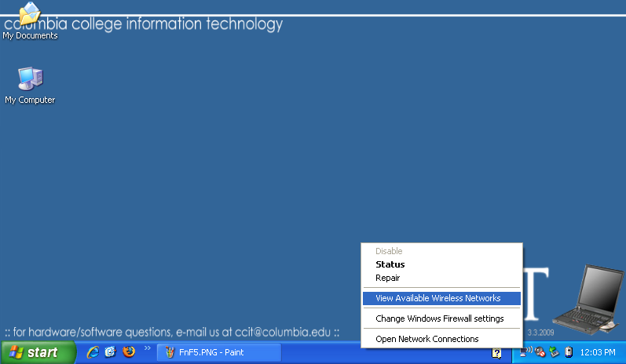
Task: Click Safely Remove Hardware tray icon
Action: (555, 352)
